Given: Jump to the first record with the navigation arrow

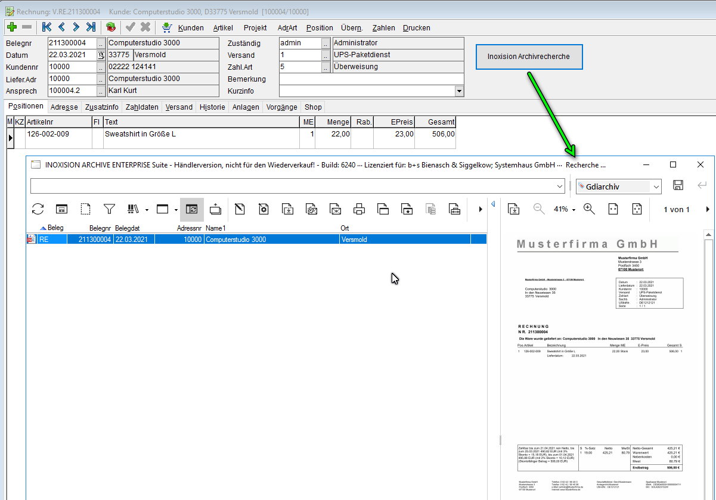Looking at the screenshot, I should (x=47, y=27).
